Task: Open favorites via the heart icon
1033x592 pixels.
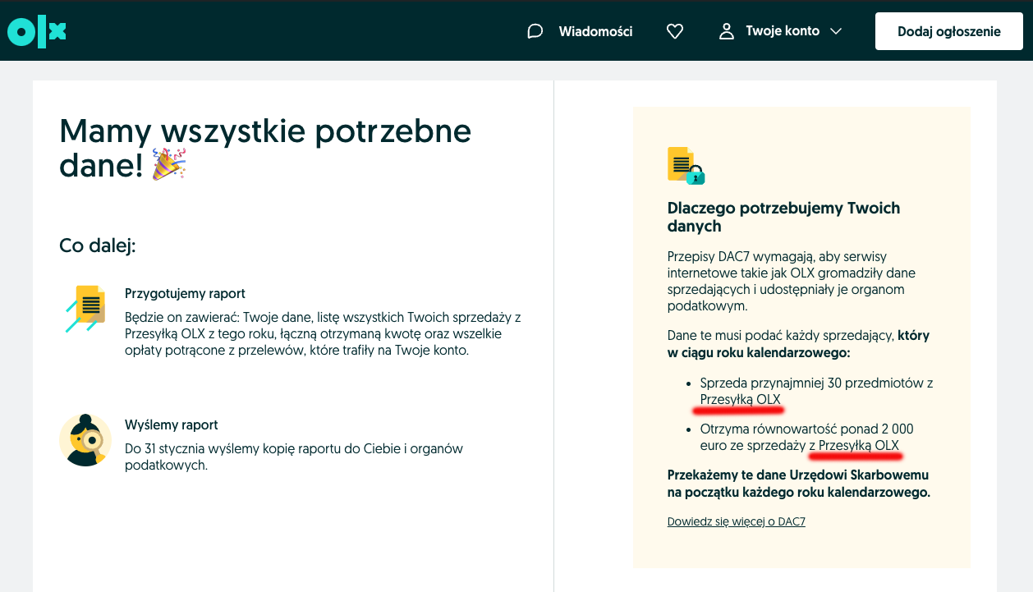Action: coord(675,31)
